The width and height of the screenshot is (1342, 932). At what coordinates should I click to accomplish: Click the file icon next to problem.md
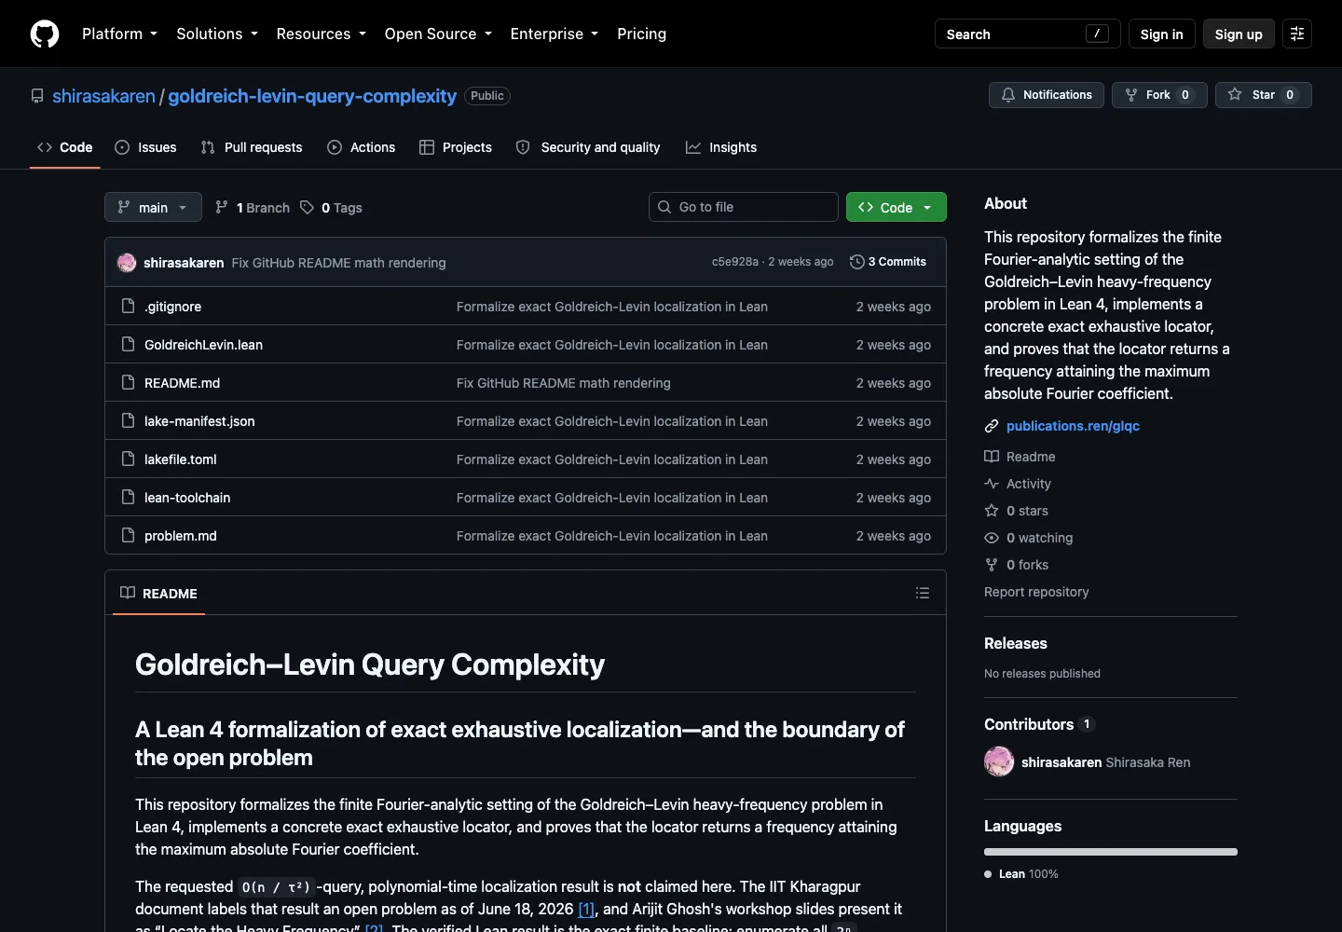click(129, 536)
